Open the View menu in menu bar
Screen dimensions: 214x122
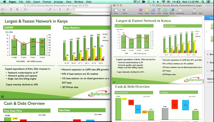[69, 2]
